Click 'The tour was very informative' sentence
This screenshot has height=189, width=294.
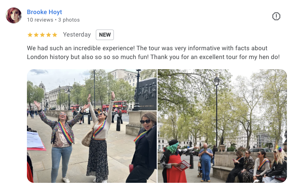tap(178, 48)
